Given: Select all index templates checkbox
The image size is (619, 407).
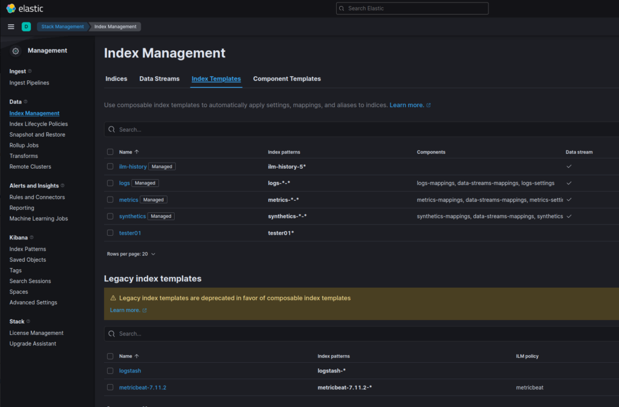Looking at the screenshot, I should (110, 152).
